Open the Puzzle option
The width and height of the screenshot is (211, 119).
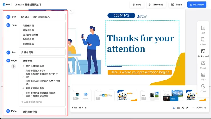click(x=176, y=5)
